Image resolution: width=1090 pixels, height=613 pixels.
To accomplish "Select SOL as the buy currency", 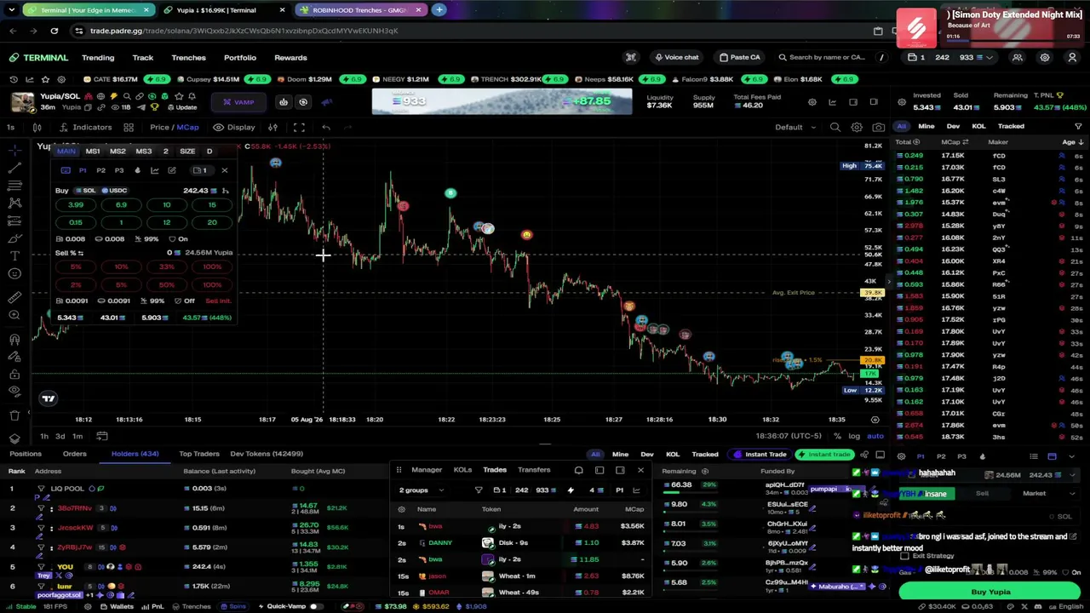I will coord(85,191).
